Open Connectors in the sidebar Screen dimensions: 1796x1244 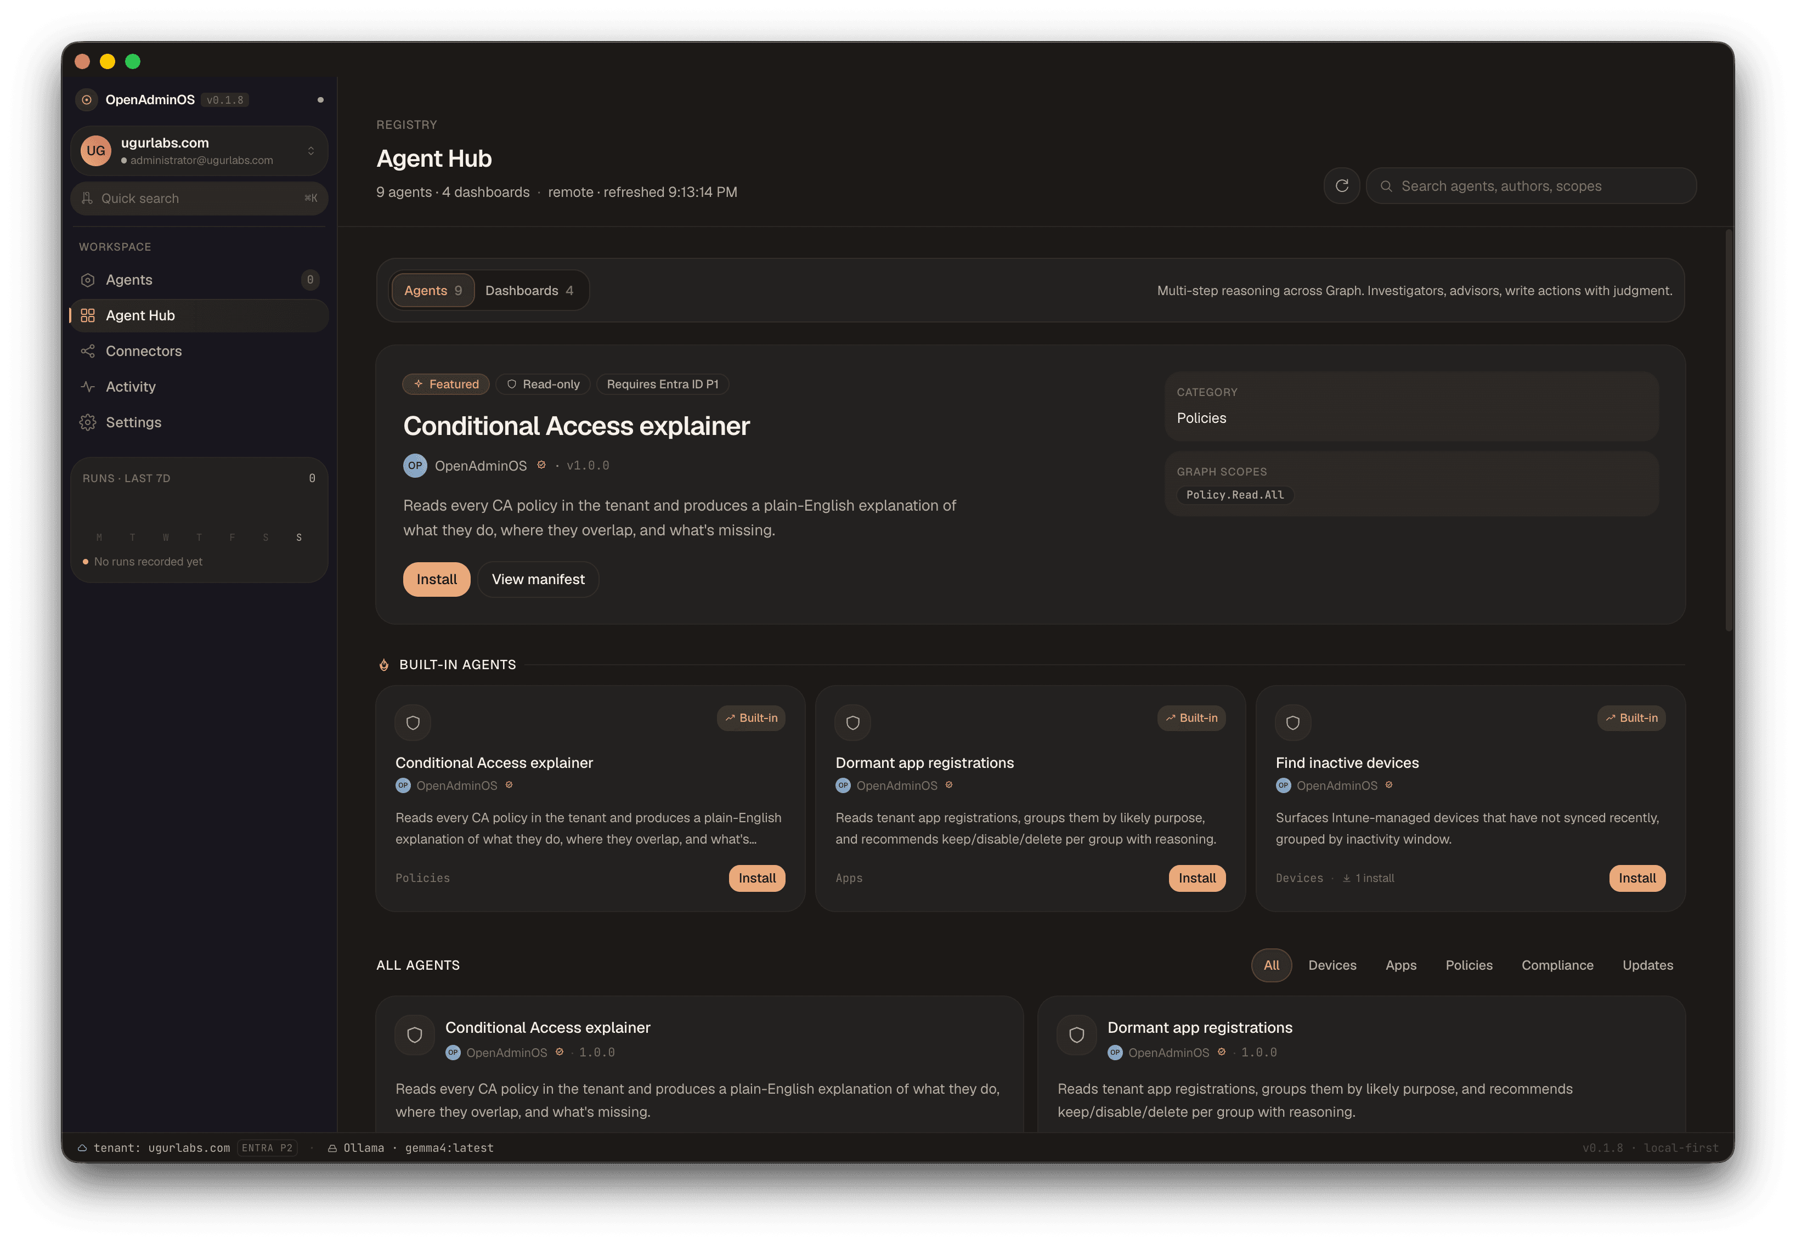point(199,350)
